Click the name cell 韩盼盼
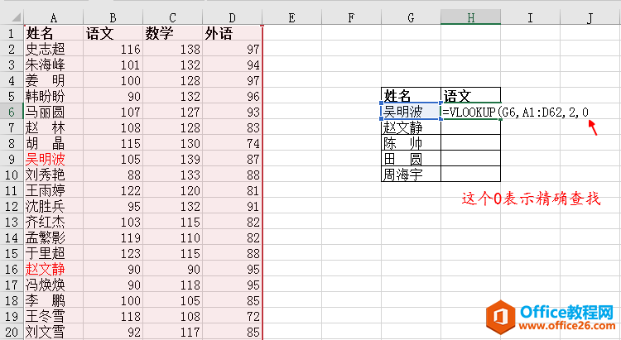 [x=54, y=96]
